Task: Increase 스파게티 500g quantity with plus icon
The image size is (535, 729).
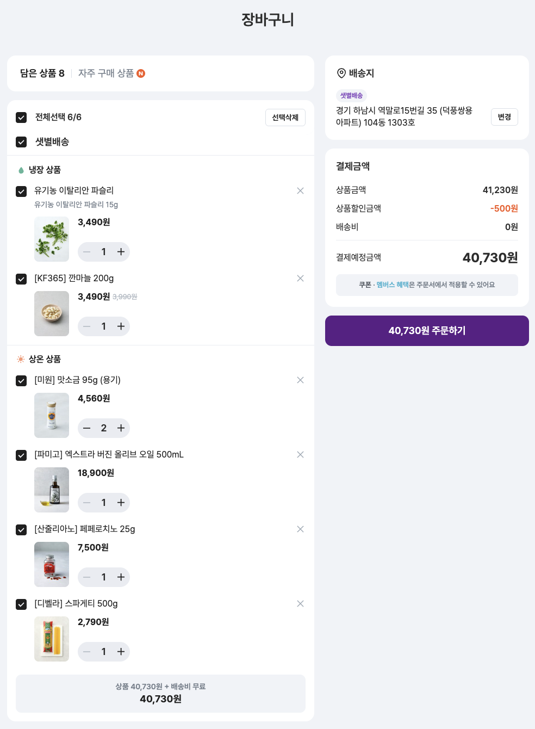Action: pyautogui.click(x=121, y=651)
